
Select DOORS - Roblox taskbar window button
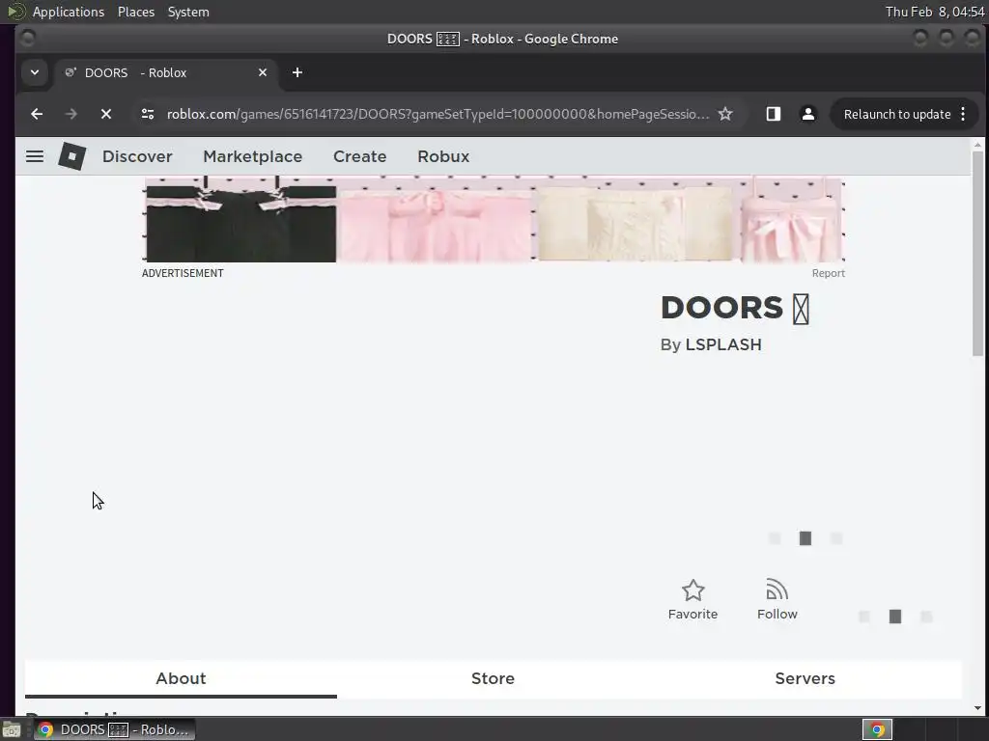pyautogui.click(x=114, y=729)
